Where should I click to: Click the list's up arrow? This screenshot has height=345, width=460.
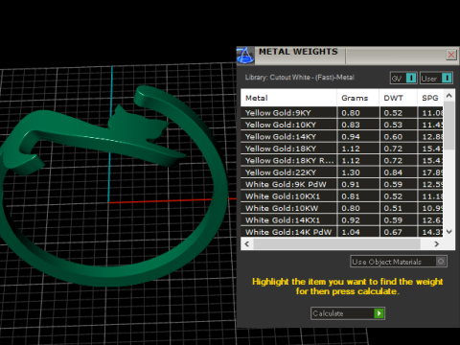pyautogui.click(x=448, y=96)
